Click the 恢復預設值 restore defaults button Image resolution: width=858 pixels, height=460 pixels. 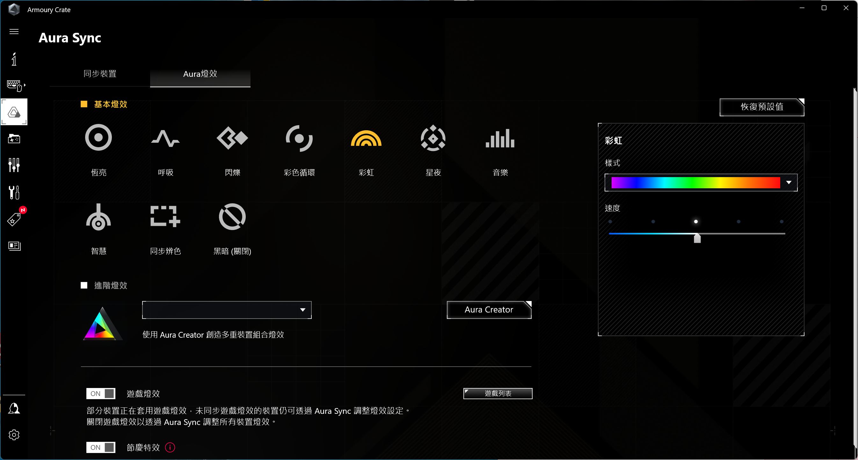click(762, 107)
